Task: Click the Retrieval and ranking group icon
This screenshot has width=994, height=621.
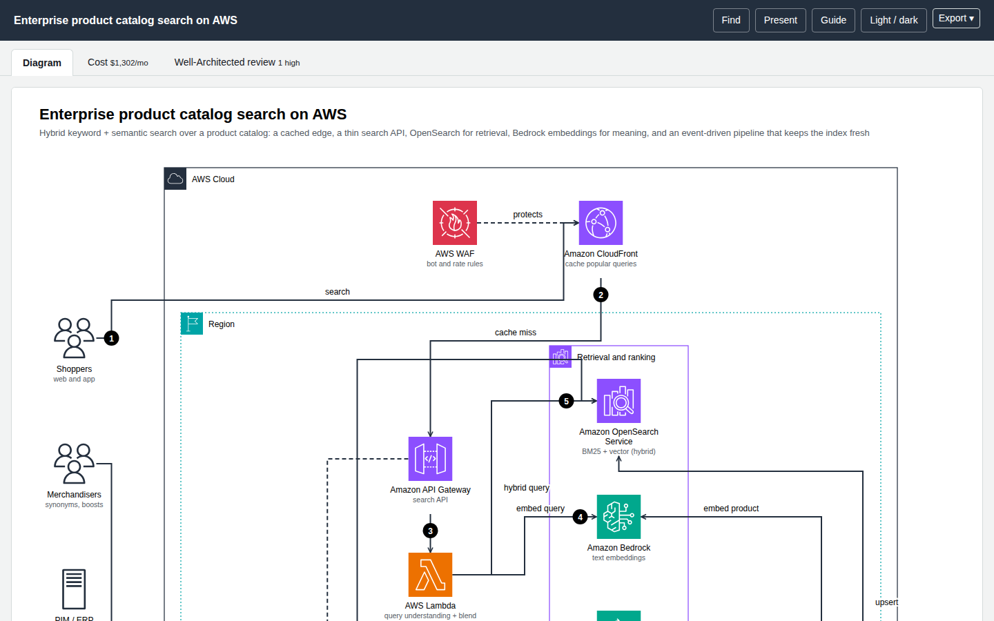Action: [x=561, y=357]
